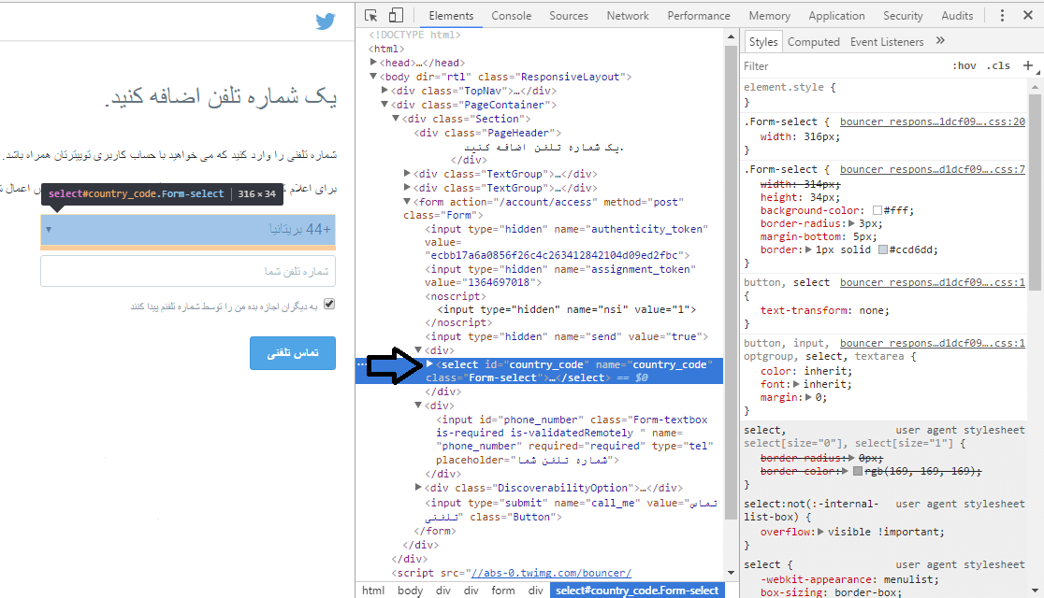Viewport: 1044px width, 598px height.
Task: Open country code +44 dropdown
Action: (188, 230)
